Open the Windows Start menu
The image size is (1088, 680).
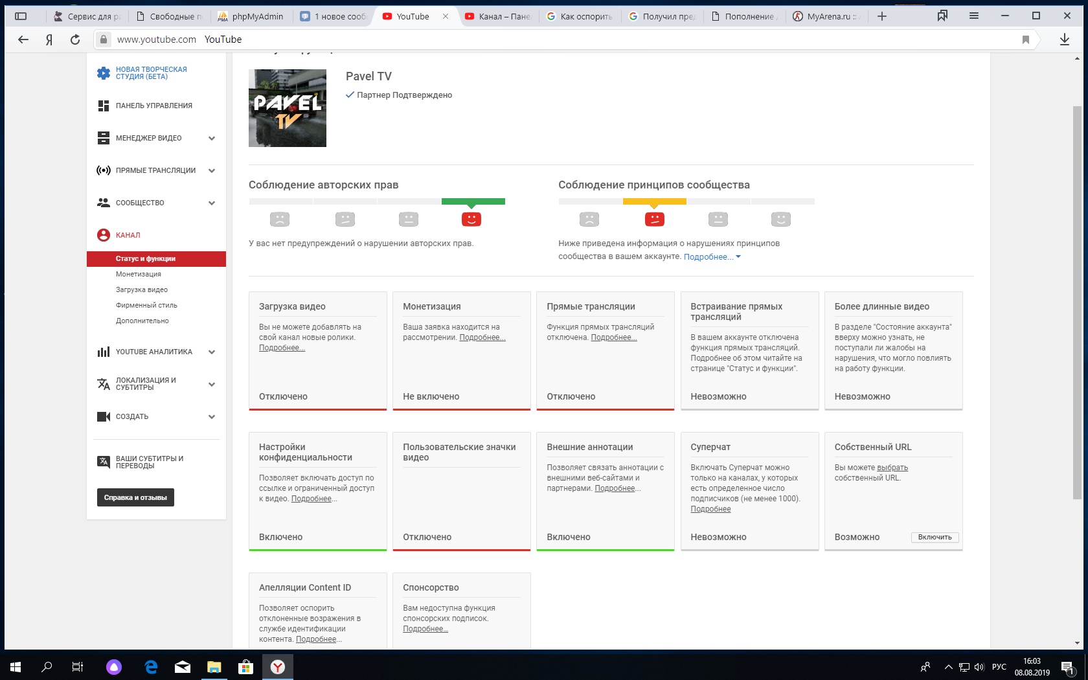[x=16, y=666]
